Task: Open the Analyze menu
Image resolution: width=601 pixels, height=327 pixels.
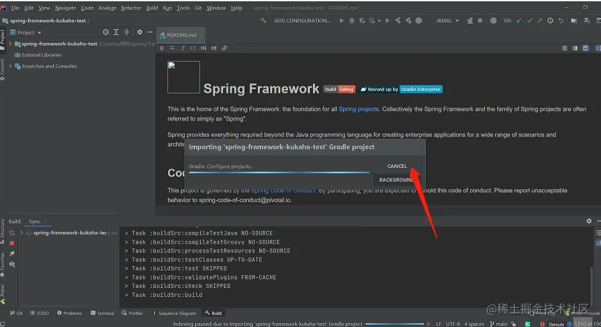Action: point(107,8)
